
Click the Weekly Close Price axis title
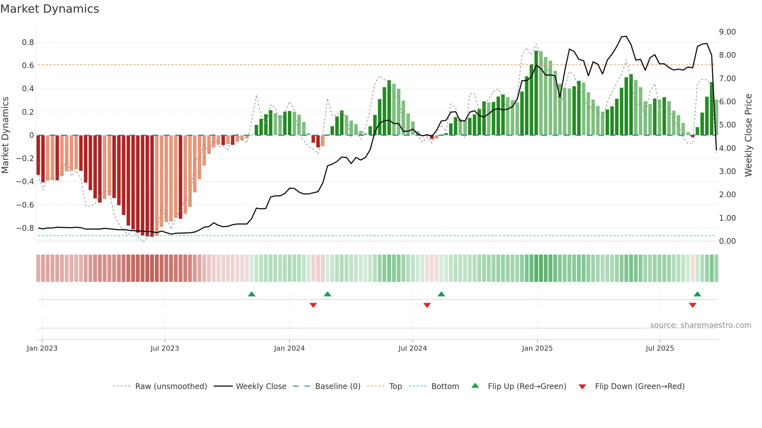[748, 135]
